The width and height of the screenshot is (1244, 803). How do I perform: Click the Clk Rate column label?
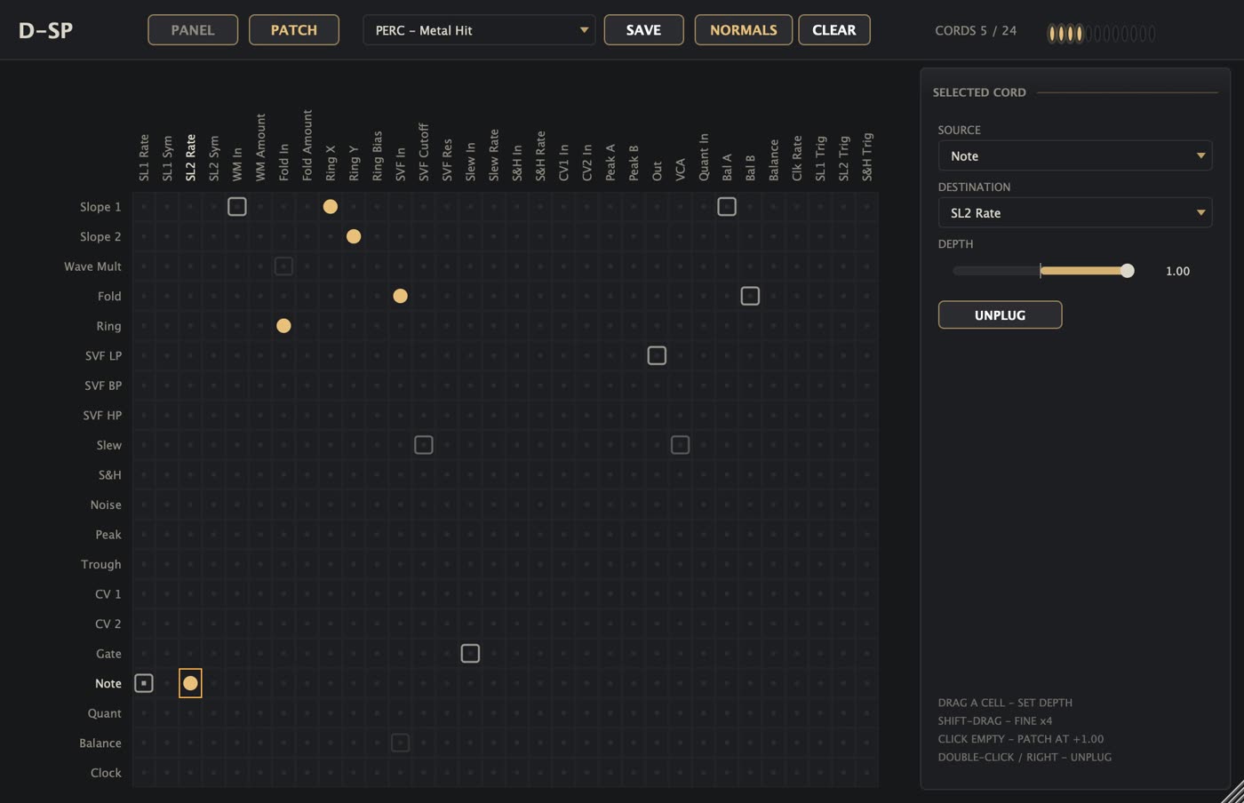797,158
